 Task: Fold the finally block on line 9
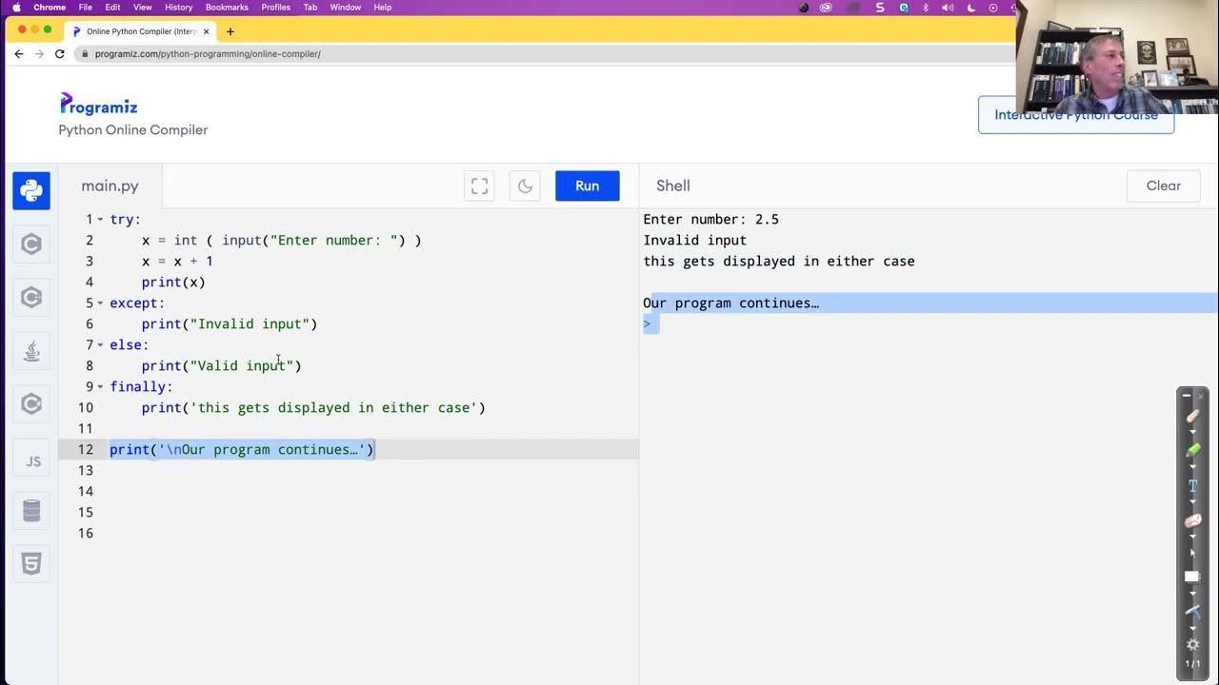pos(100,387)
